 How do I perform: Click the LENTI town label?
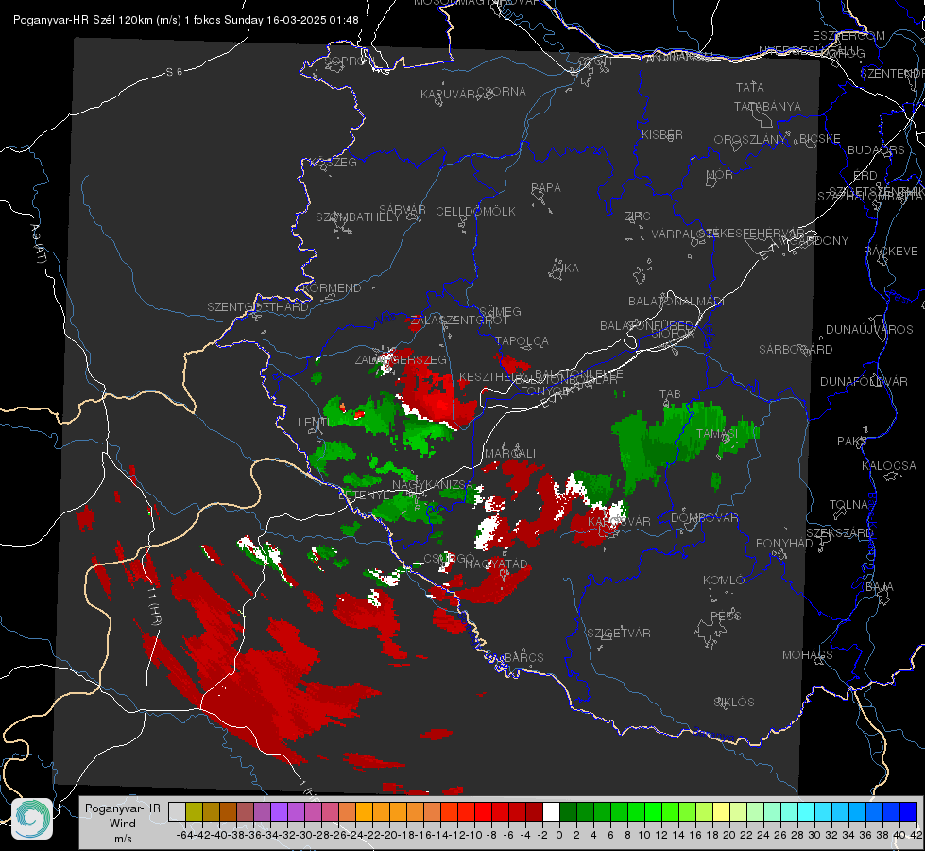tap(314, 423)
